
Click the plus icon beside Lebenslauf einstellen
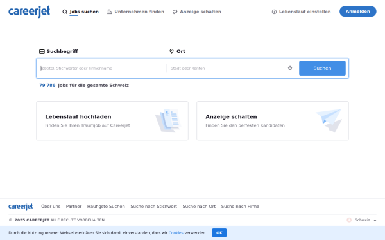[274, 12]
